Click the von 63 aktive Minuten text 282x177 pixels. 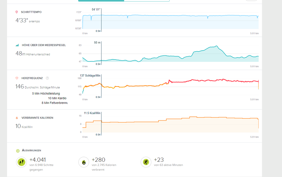[x=168, y=165]
